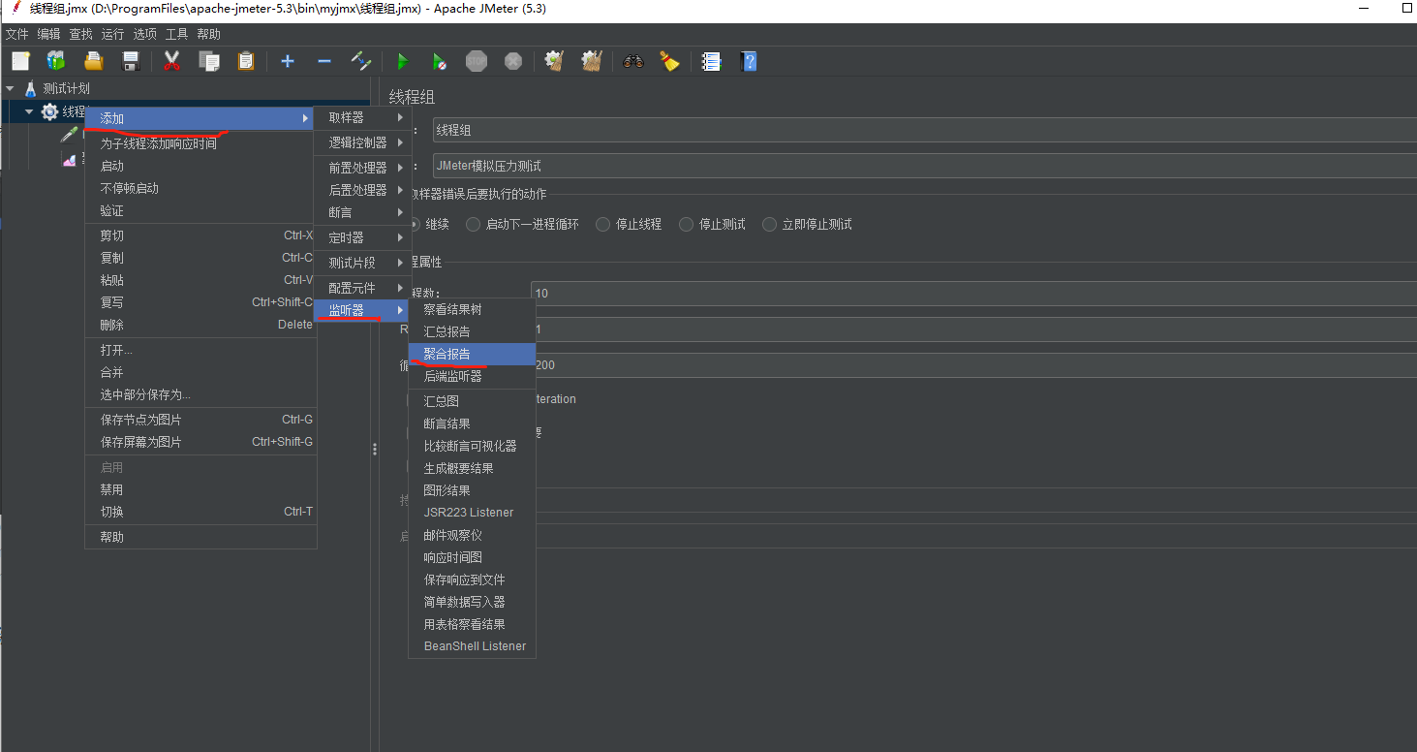Open the 选项 menu in menu bar

coord(145,34)
